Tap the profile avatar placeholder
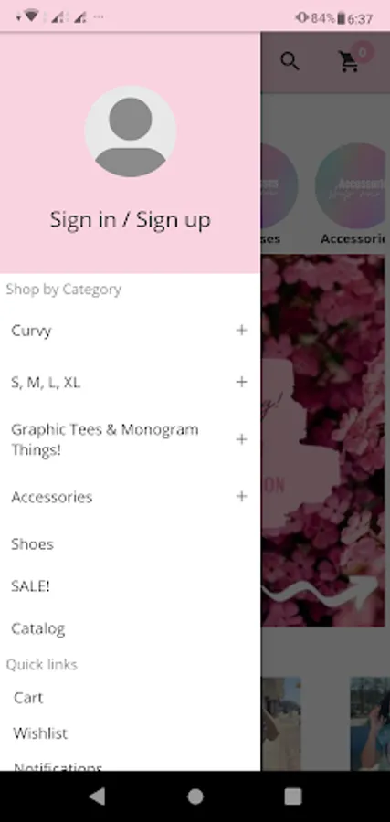 click(130, 131)
